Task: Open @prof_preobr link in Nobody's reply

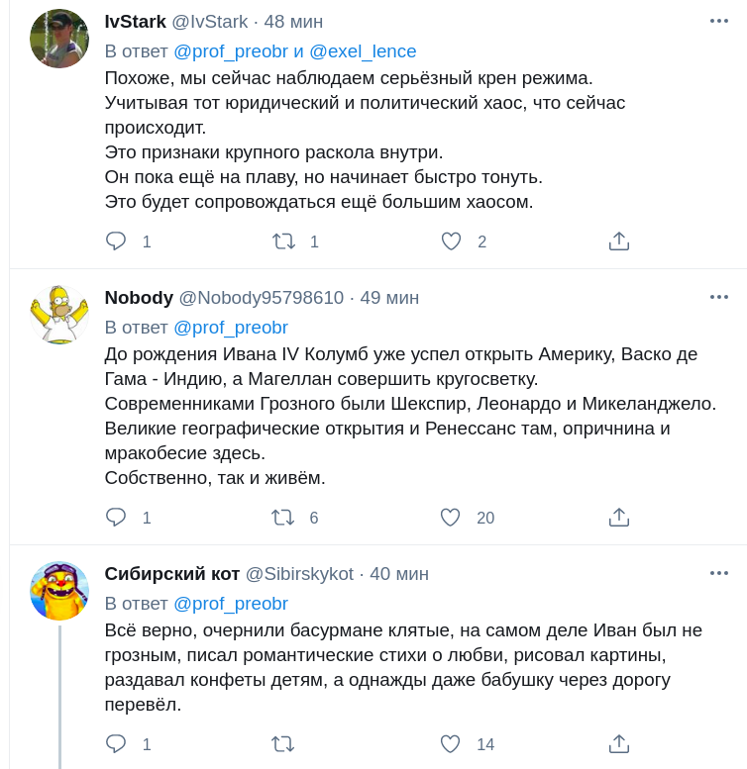Action: click(x=231, y=328)
